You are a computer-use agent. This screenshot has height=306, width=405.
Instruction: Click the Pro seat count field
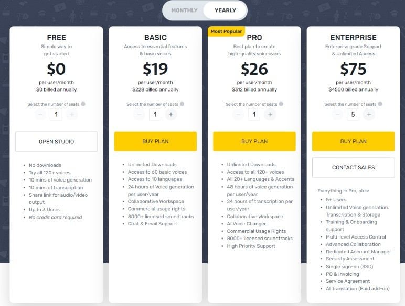(254, 115)
